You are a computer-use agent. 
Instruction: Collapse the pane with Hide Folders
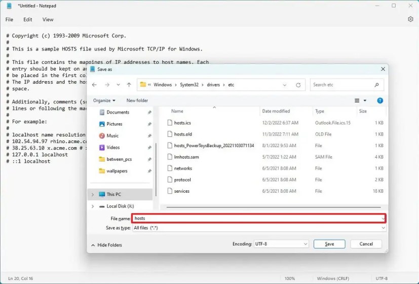click(106, 245)
